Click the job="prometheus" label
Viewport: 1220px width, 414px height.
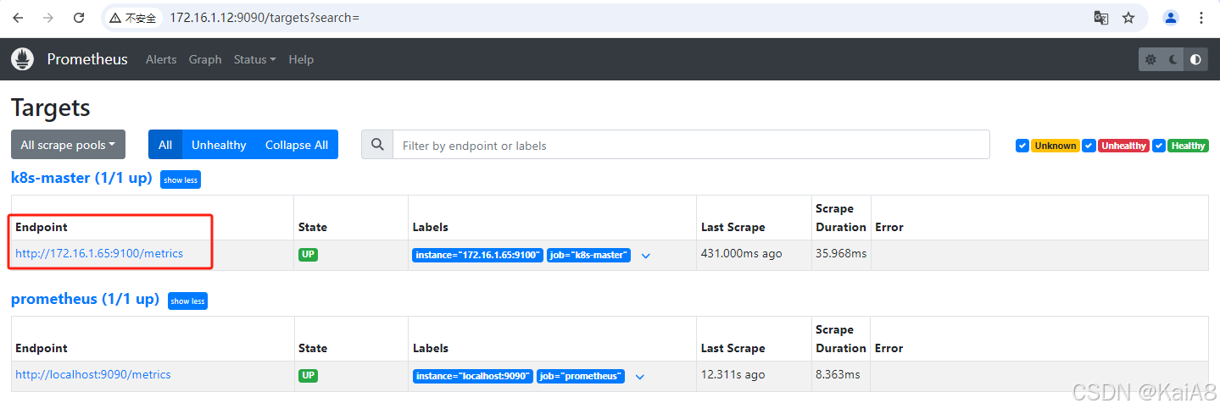click(581, 376)
